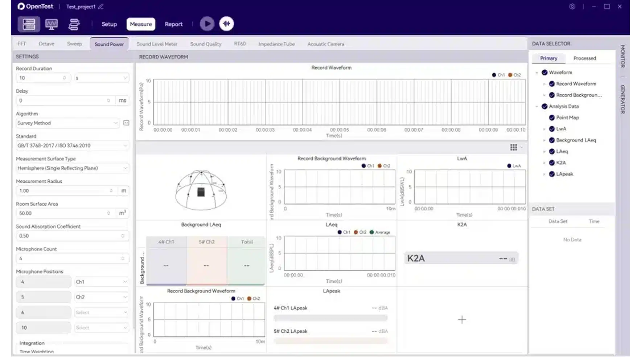Screen dimensions: 641x357
Task: Uncheck Record Waveform in data tree
Action: click(552, 84)
